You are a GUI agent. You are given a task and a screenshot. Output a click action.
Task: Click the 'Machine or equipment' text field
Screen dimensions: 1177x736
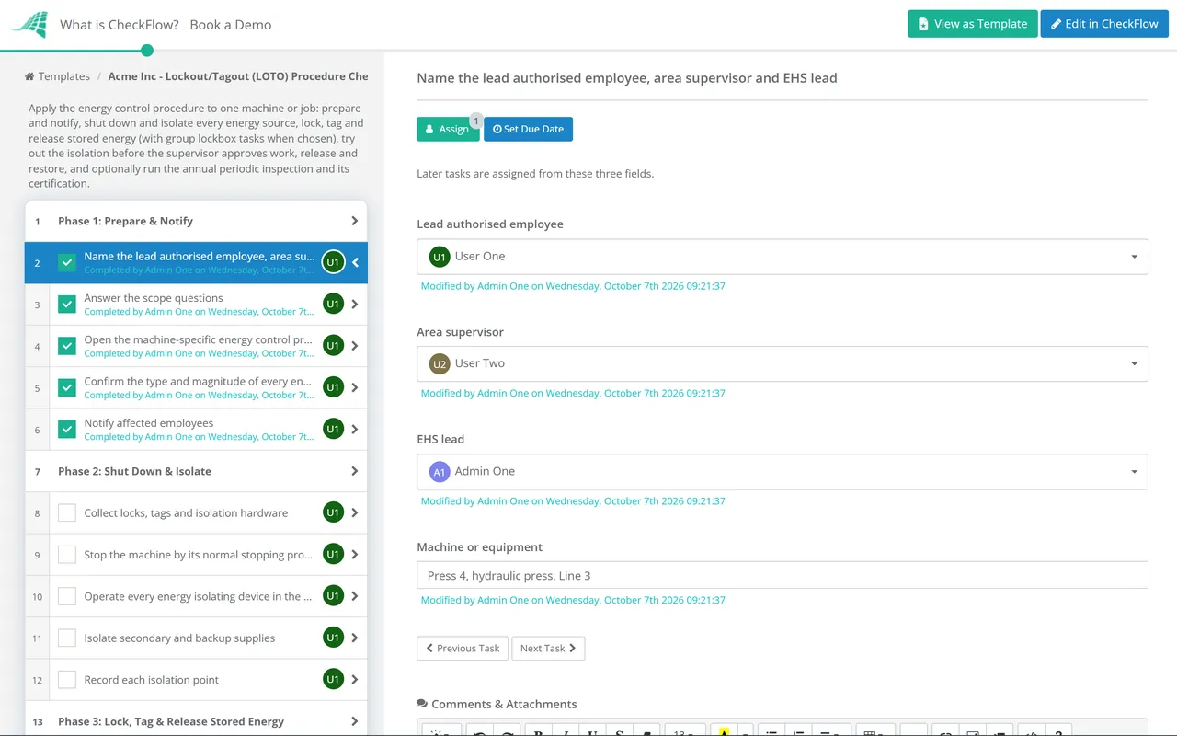point(783,576)
